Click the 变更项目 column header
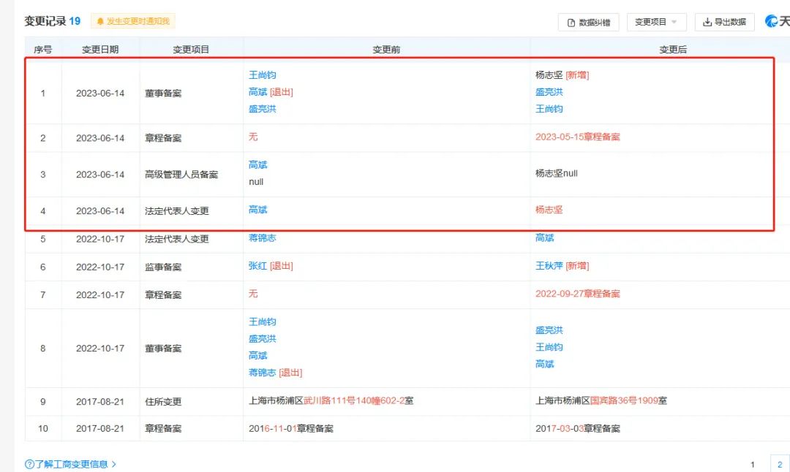The height and width of the screenshot is (472, 790). 191,50
